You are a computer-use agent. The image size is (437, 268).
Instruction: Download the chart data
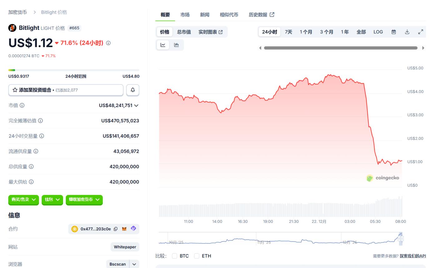[x=407, y=32]
